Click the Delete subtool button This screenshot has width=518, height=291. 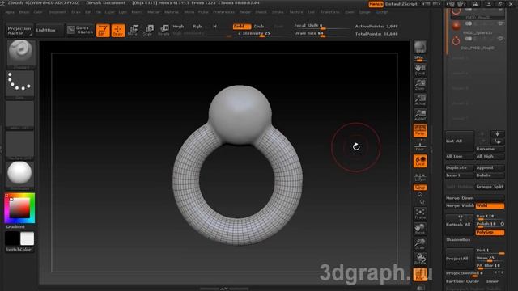(490, 175)
